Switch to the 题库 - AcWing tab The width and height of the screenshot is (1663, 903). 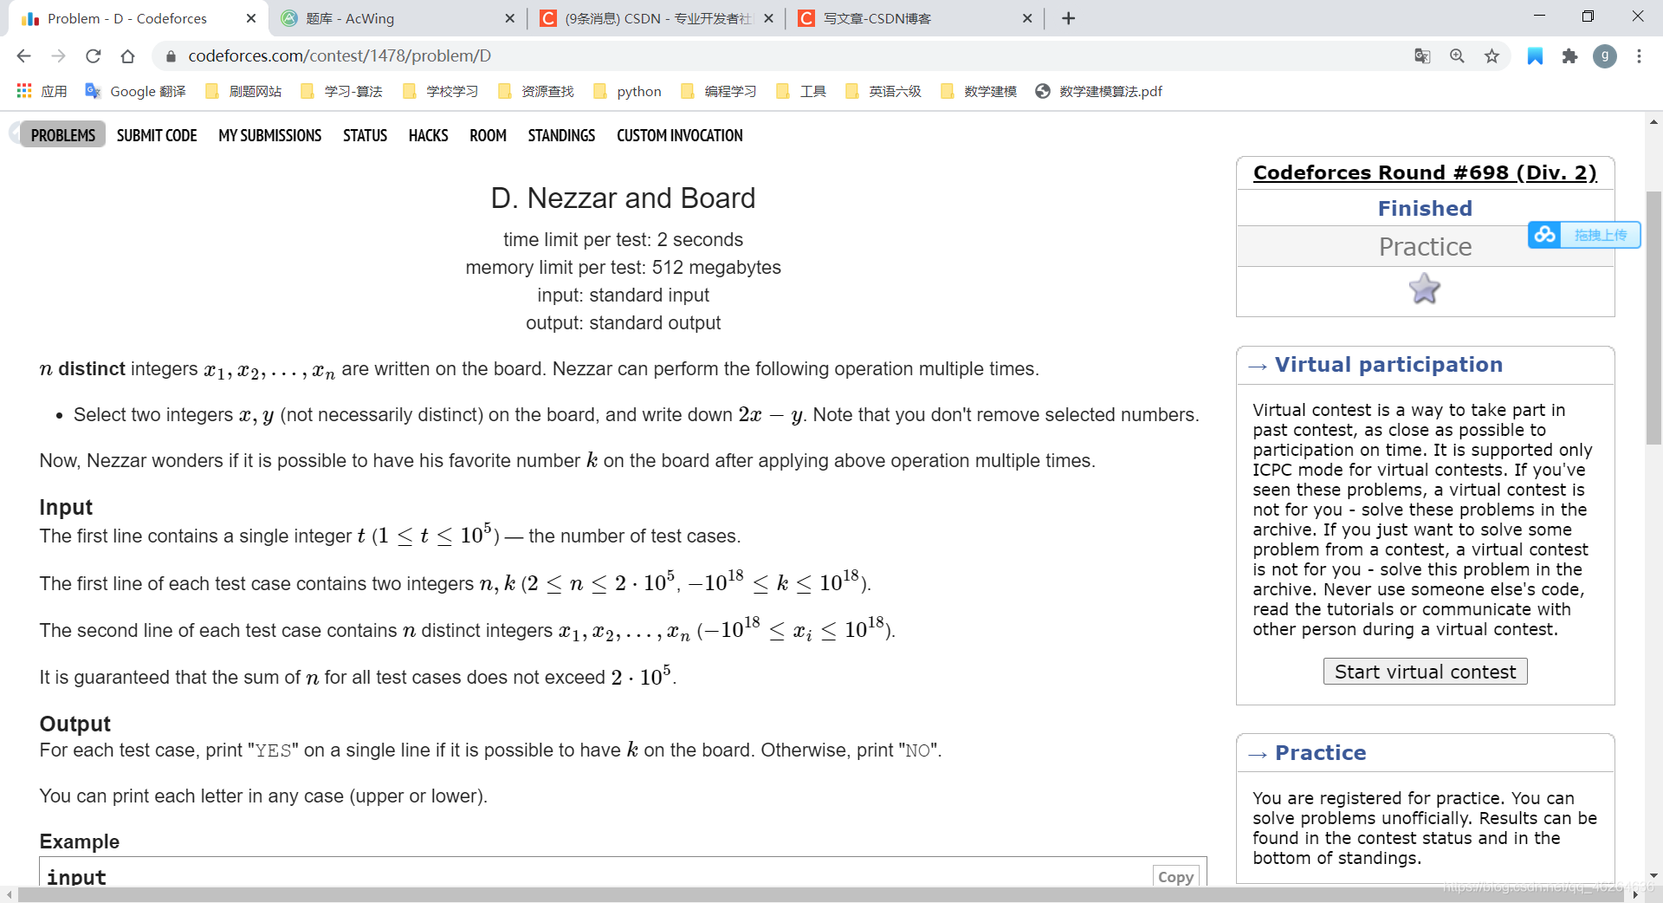398,18
